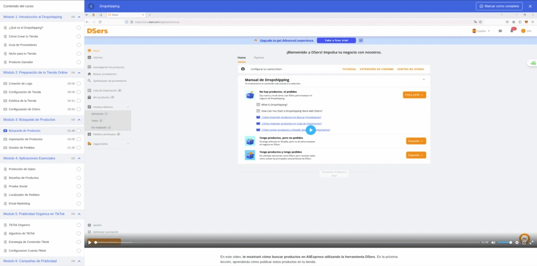The image size is (537, 266).
Task: Click the document icon beside Cómo Crear tu Tienda
Action: (x=5, y=36)
